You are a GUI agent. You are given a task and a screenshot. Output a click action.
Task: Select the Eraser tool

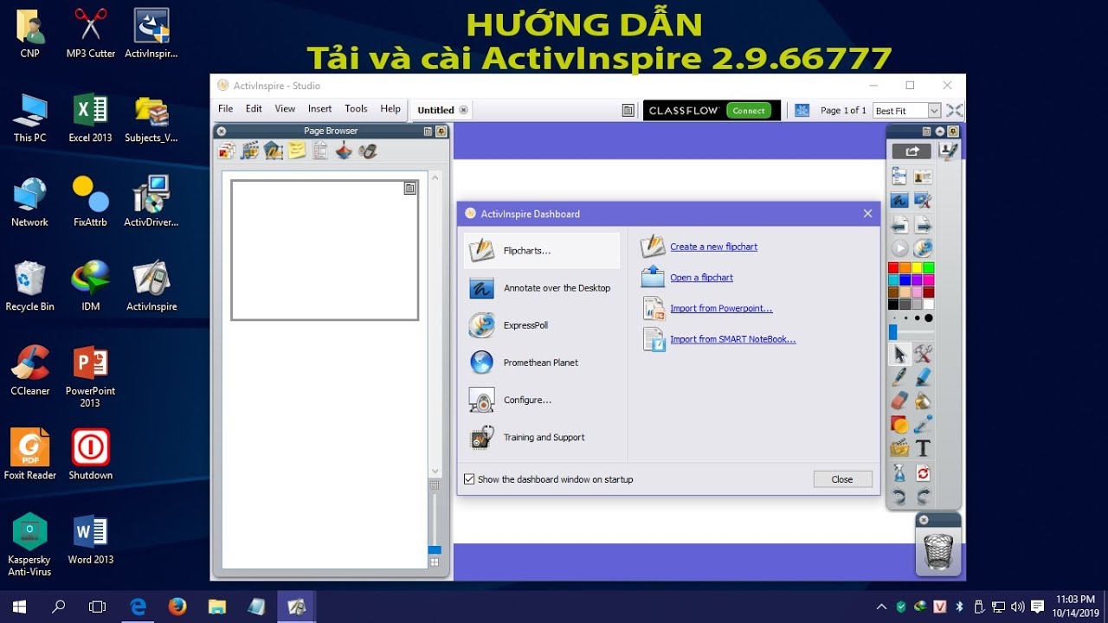899,401
